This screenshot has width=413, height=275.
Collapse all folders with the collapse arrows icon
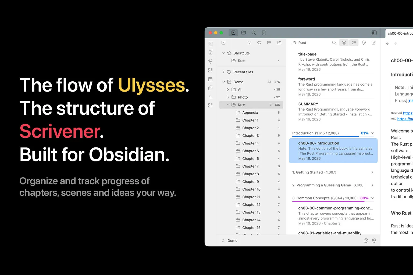[x=249, y=43]
